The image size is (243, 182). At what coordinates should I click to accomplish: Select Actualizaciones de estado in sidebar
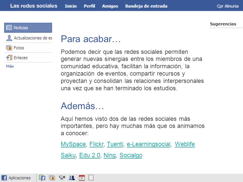click(x=28, y=38)
